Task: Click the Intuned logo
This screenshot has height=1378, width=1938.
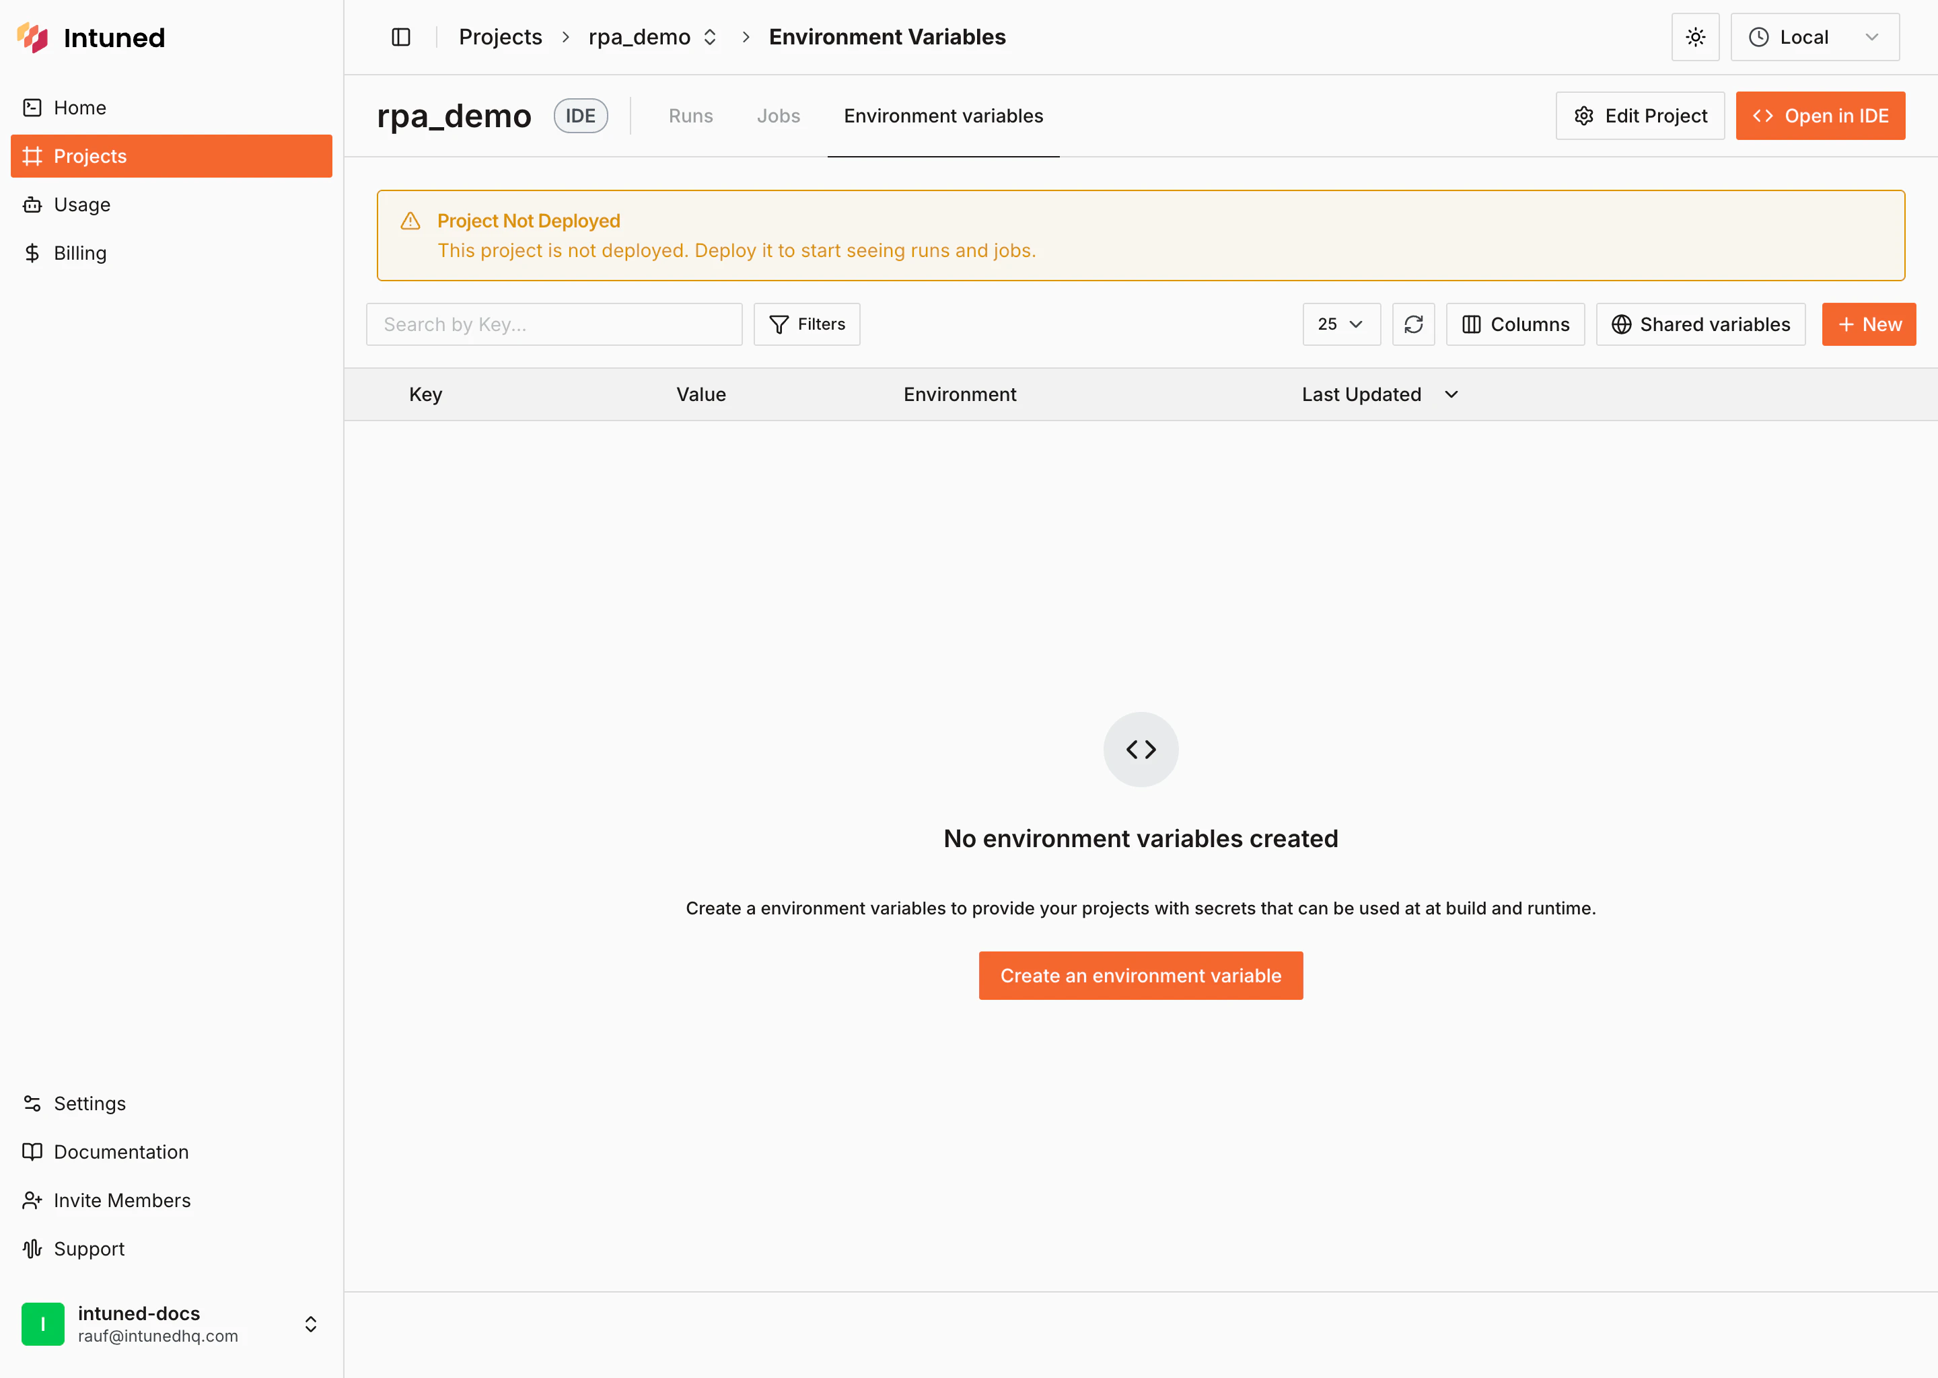Action: 91,37
